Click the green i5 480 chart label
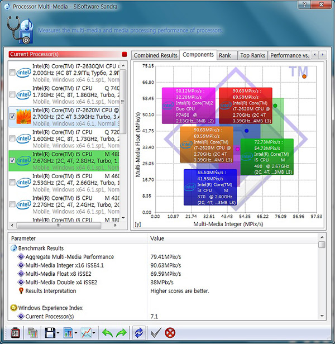This screenshot has height=344, width=335. tap(267, 156)
